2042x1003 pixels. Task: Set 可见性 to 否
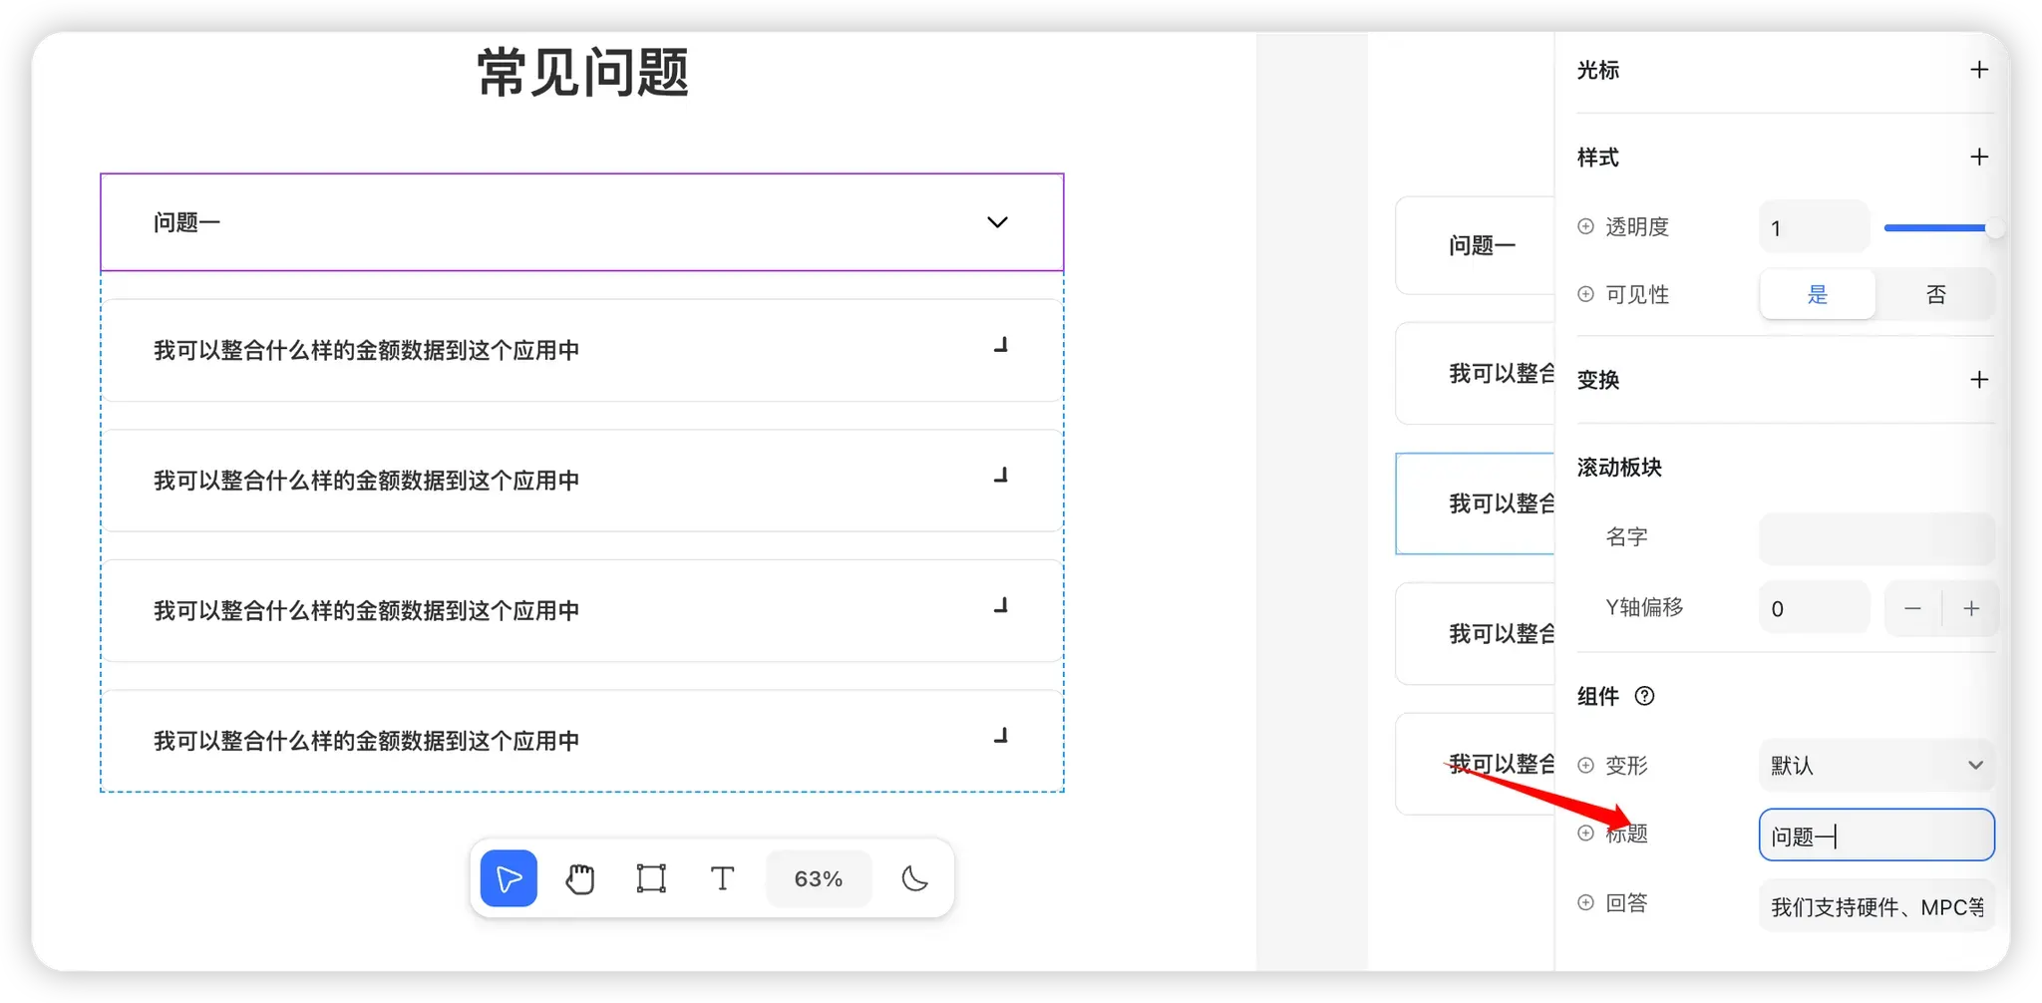tap(1935, 295)
